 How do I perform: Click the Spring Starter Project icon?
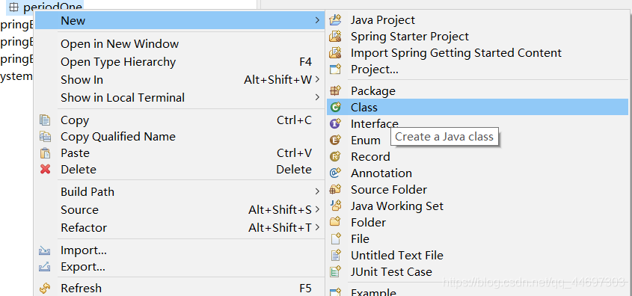click(x=335, y=36)
